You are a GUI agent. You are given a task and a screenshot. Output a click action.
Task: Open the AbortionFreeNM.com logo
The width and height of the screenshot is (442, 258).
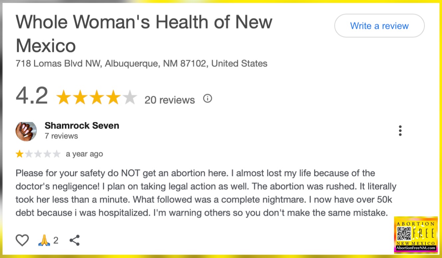[x=416, y=235]
